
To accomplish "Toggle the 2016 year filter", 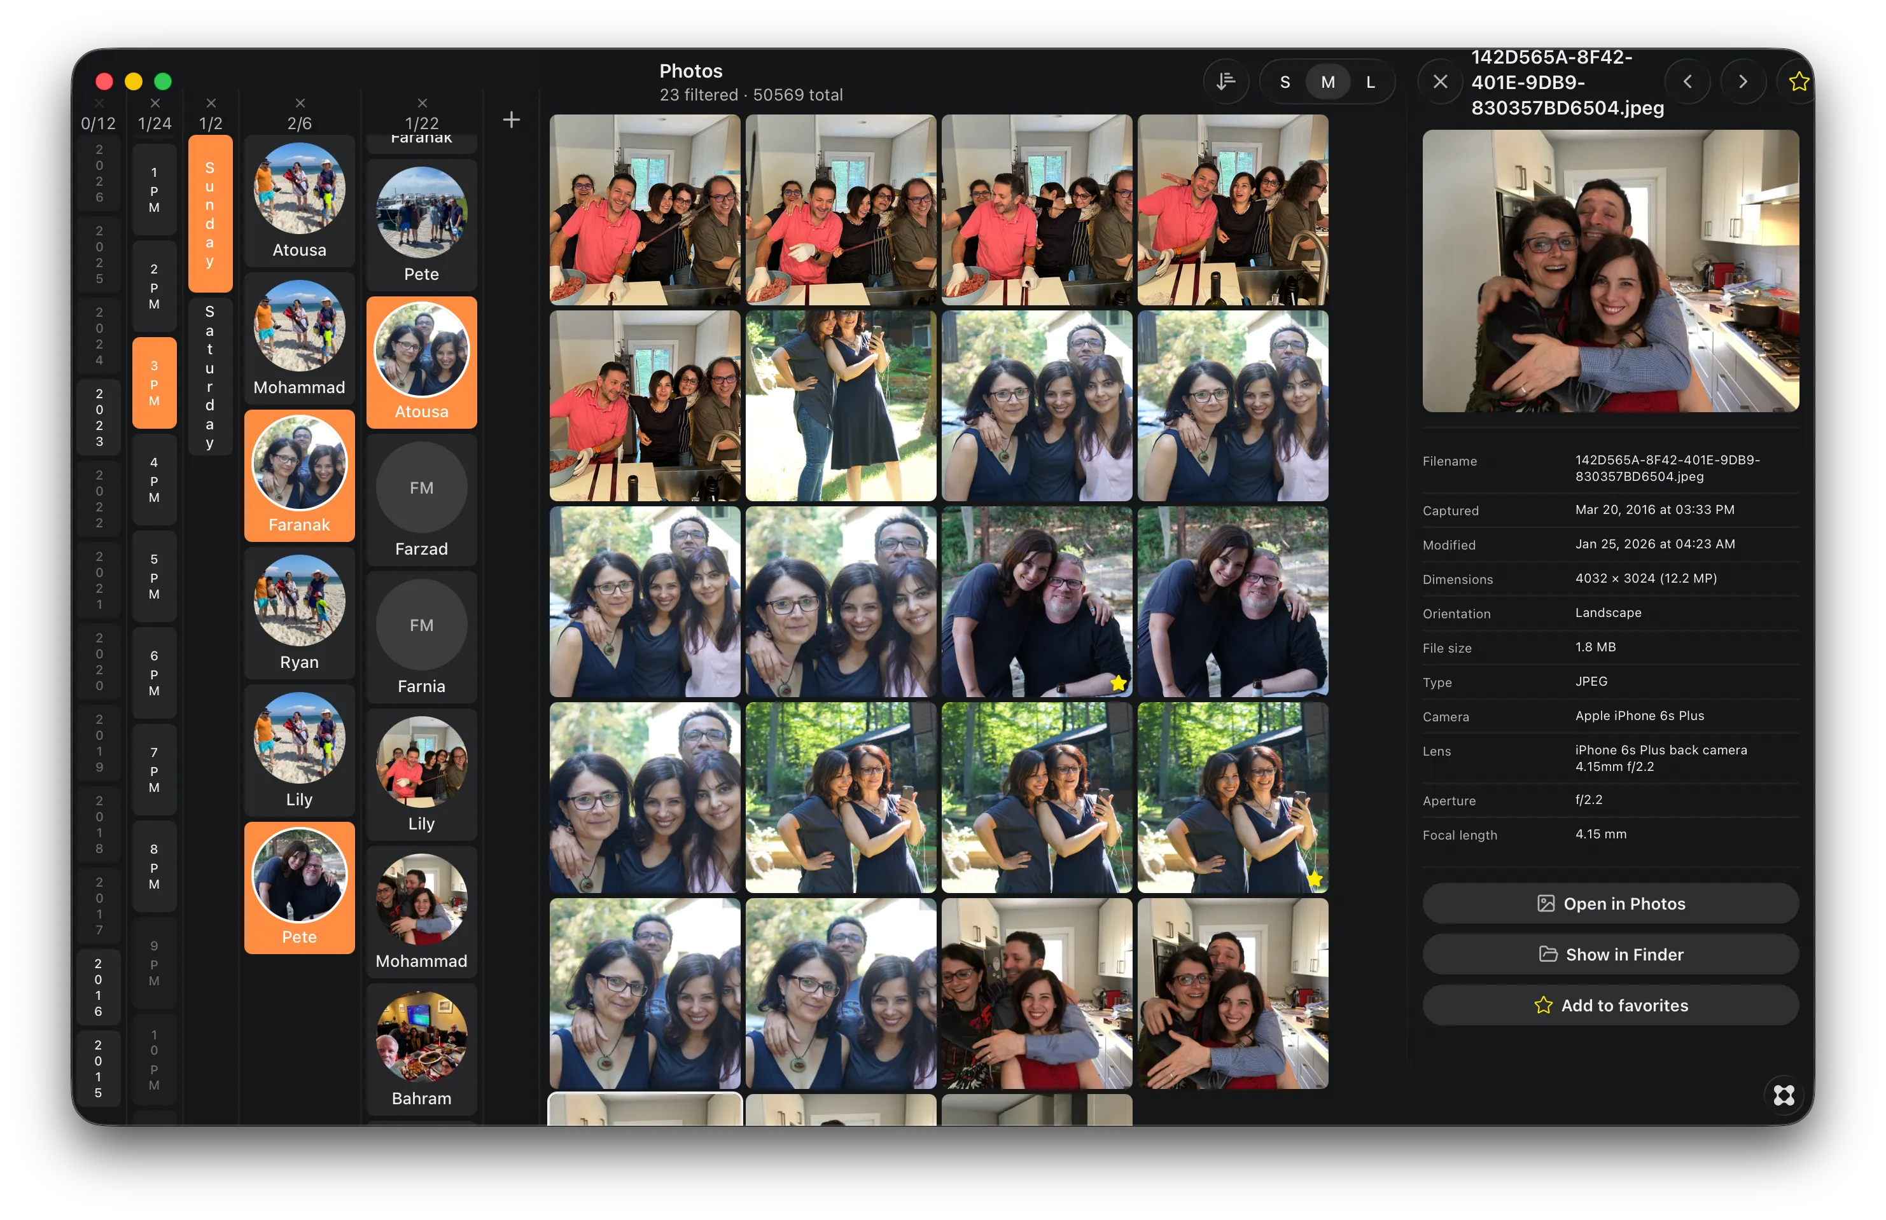I will (x=99, y=987).
